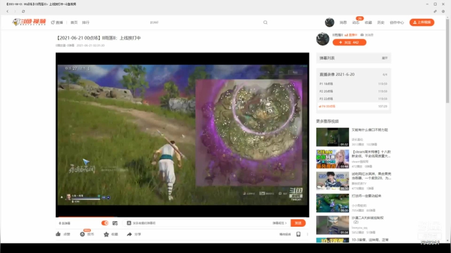Click the orange 发送 send button
The image size is (451, 253).
click(298, 223)
